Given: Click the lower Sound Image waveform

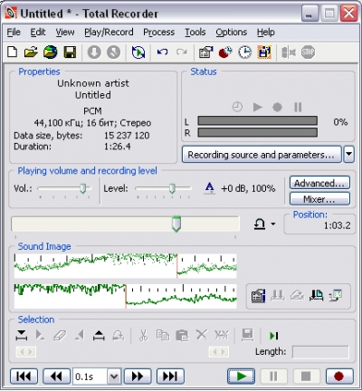Looking at the screenshot, I should coord(126,296).
